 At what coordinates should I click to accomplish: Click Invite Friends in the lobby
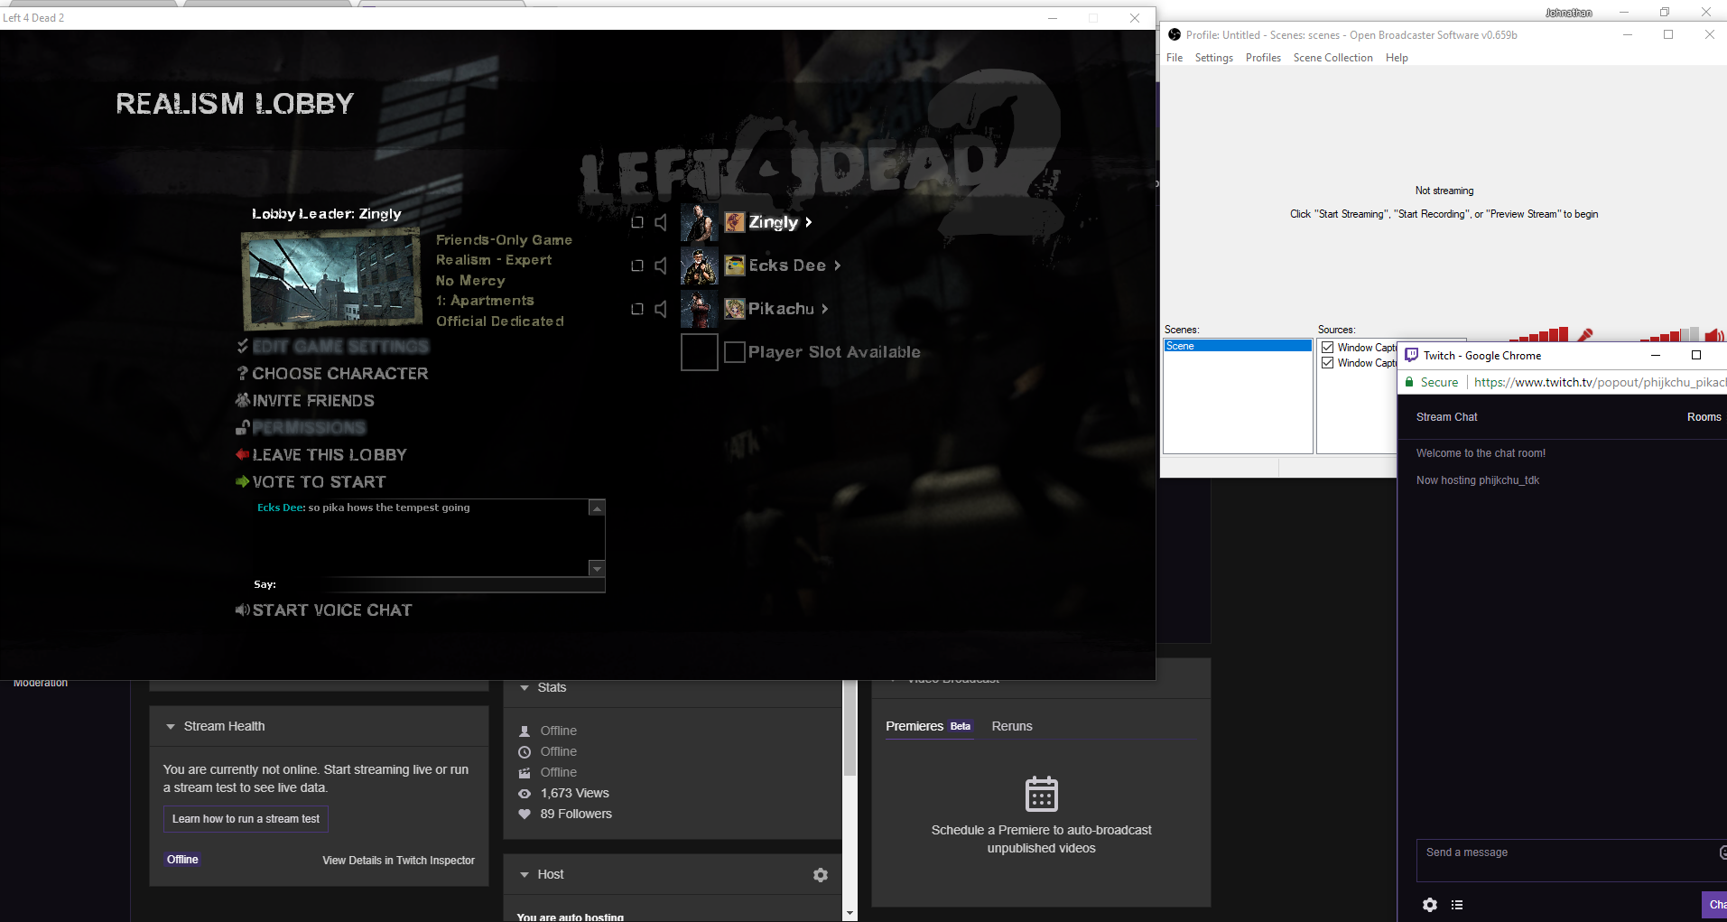(313, 401)
